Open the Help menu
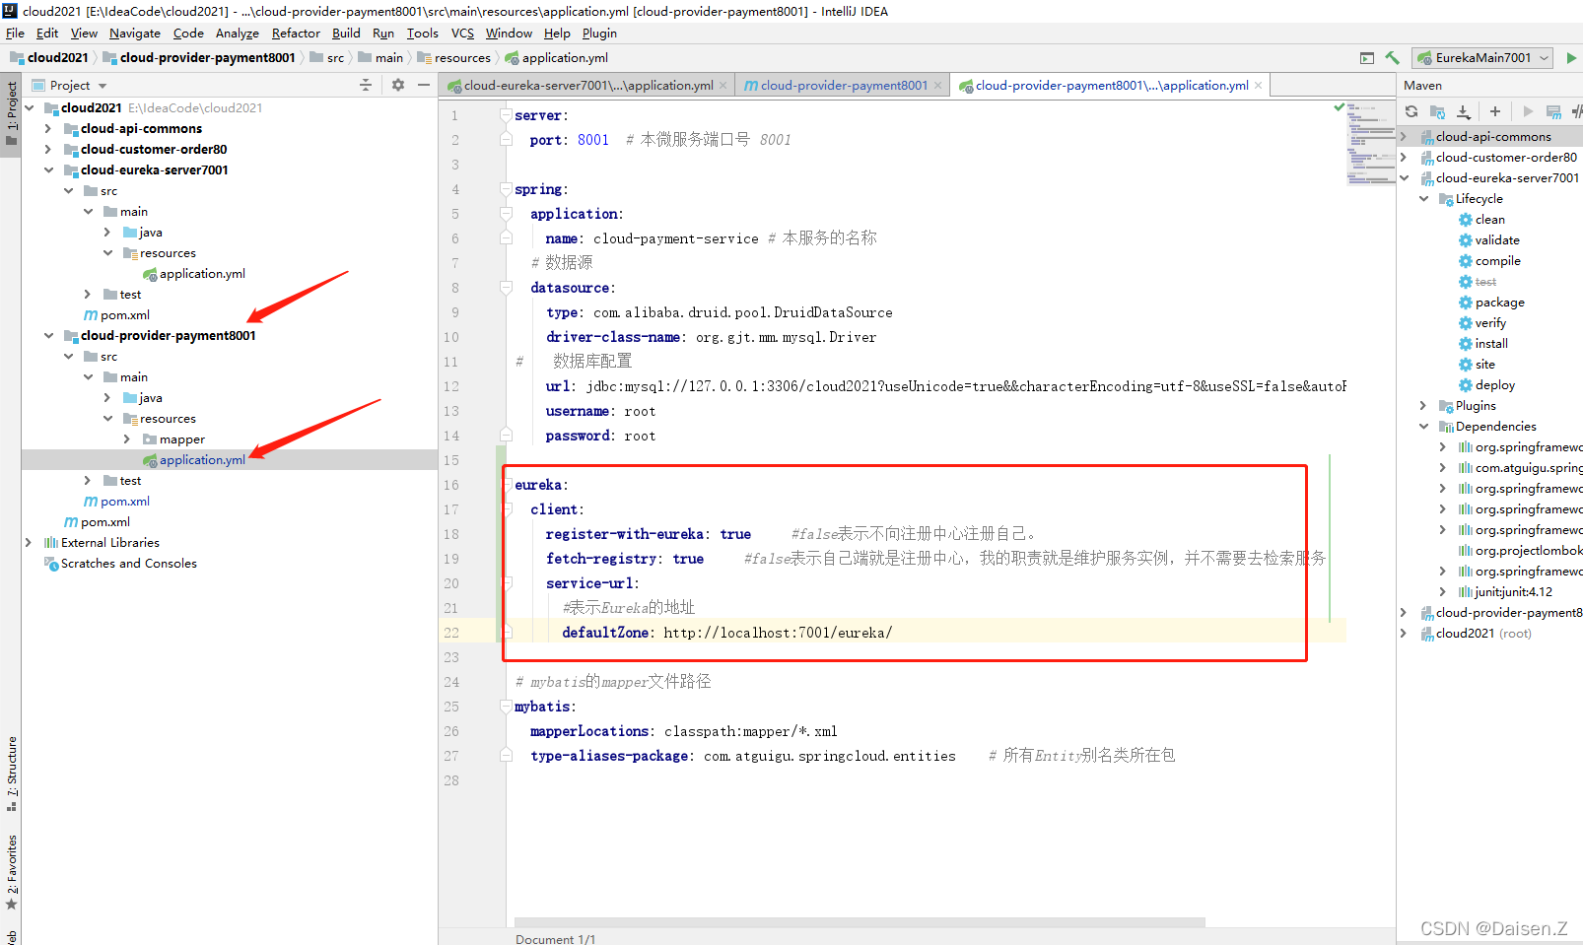1583x945 pixels. pyautogui.click(x=557, y=34)
